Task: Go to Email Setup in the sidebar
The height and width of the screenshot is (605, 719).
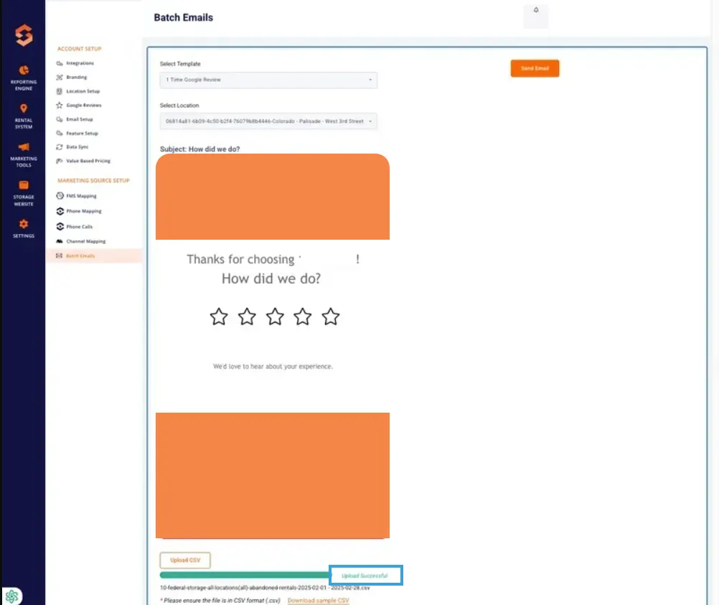Action: [80, 119]
